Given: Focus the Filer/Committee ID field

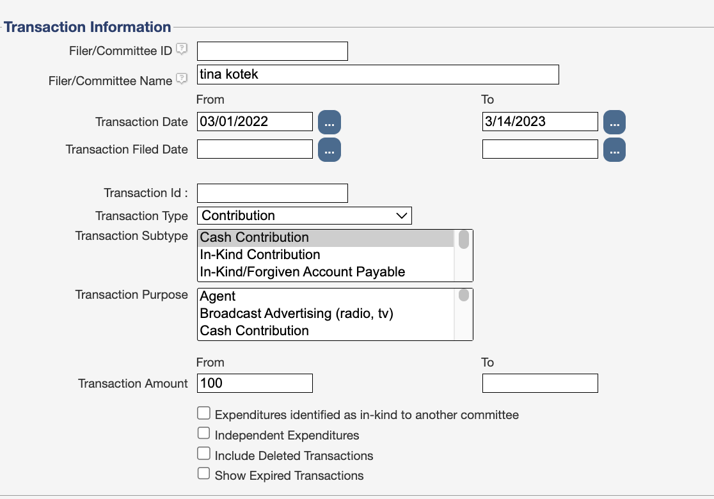Looking at the screenshot, I should (x=273, y=51).
